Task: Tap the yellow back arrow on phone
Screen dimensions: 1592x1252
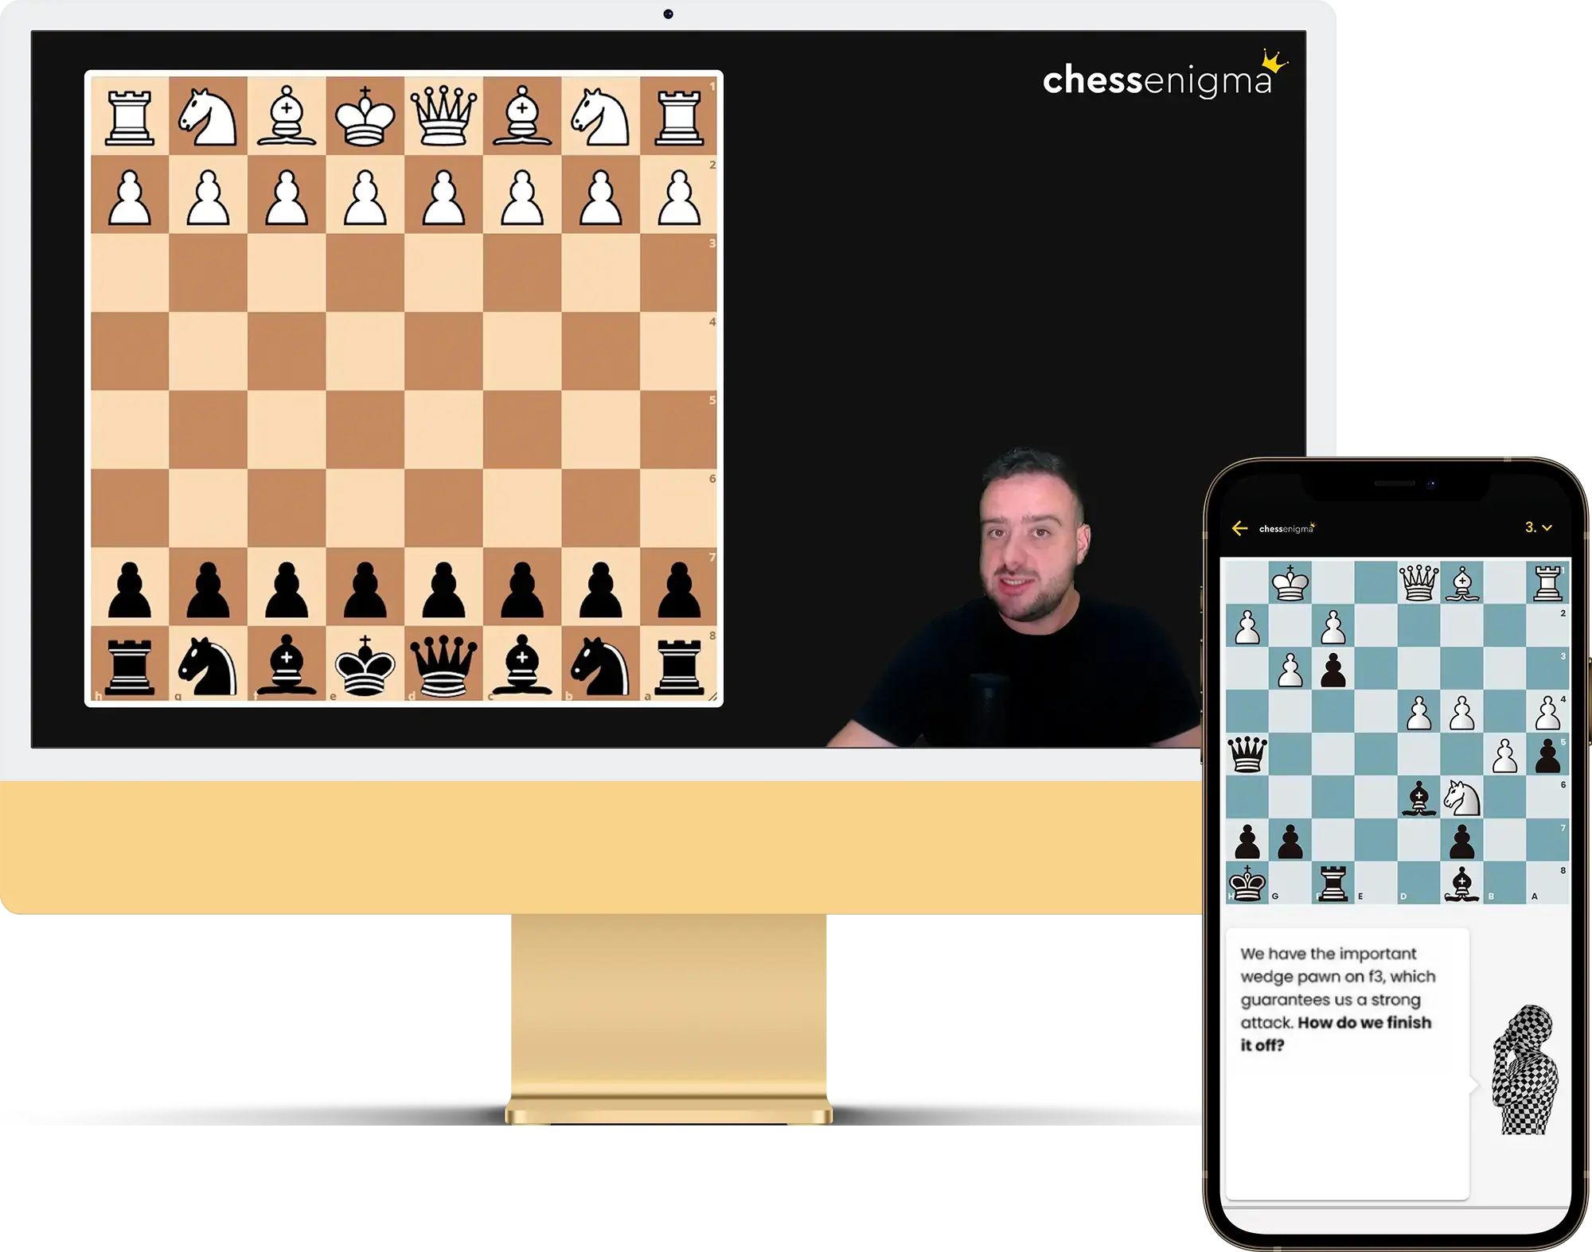Action: [1239, 528]
